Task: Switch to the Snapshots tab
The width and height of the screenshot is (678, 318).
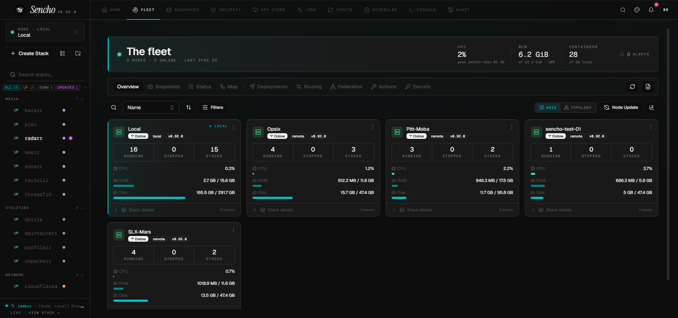Action: (163, 87)
